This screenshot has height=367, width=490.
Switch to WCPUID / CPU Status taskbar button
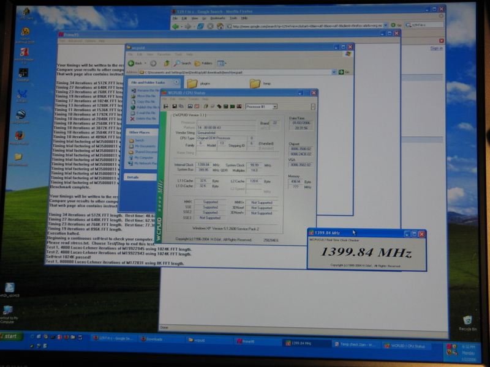[x=407, y=346]
